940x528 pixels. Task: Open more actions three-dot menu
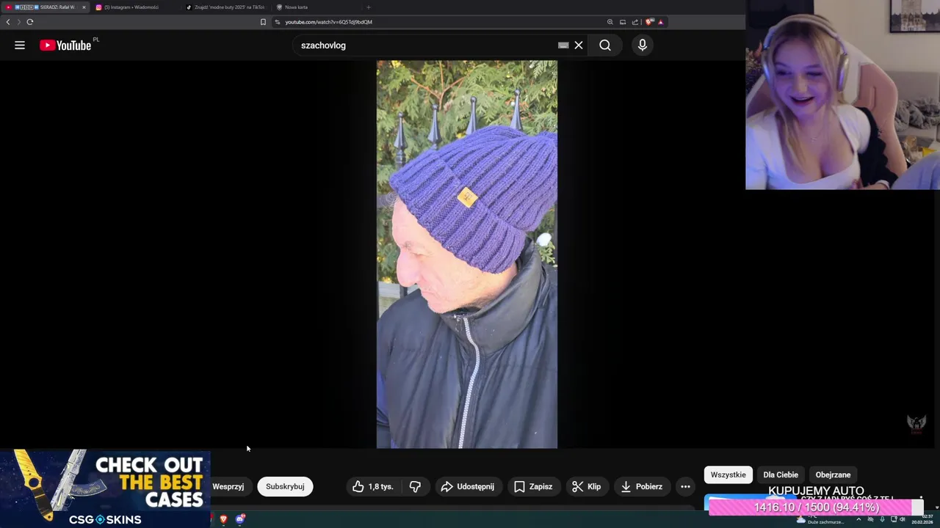(685, 486)
